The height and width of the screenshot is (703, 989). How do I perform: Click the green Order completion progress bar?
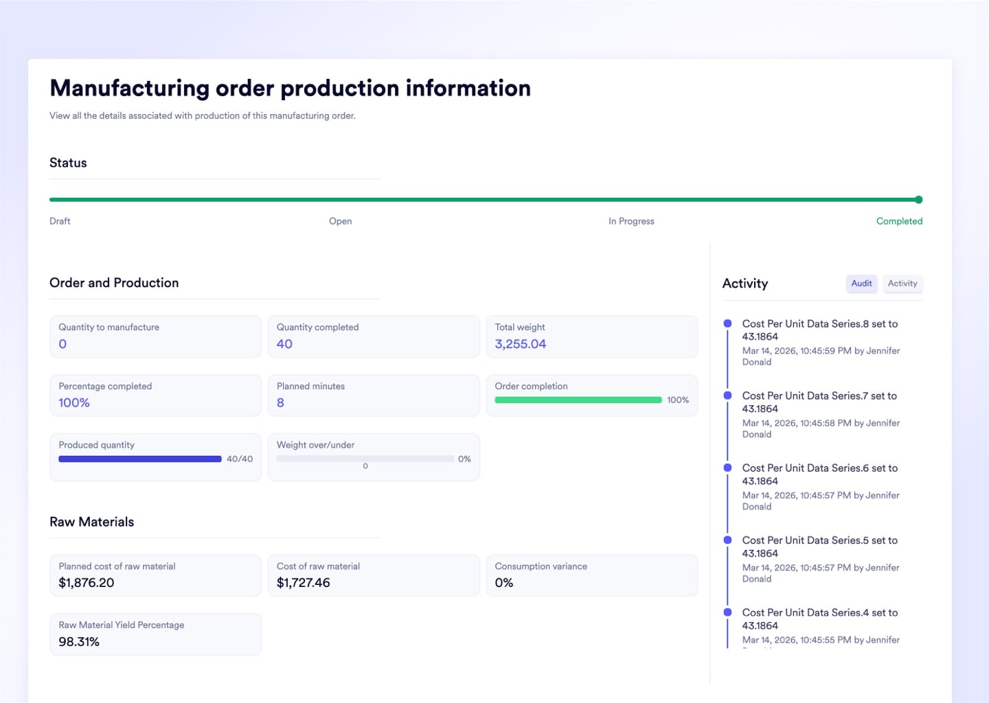578,400
